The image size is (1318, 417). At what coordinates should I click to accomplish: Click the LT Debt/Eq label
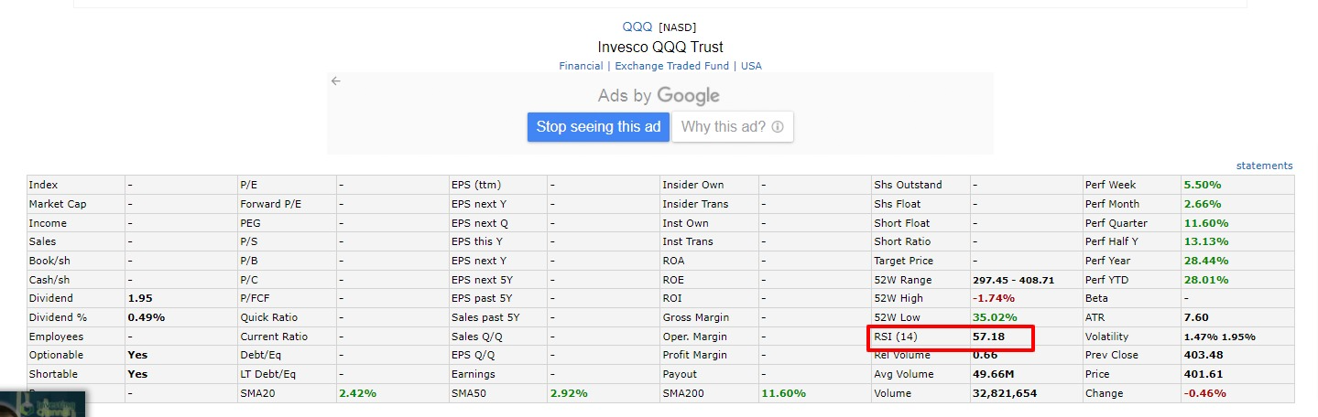(x=269, y=374)
